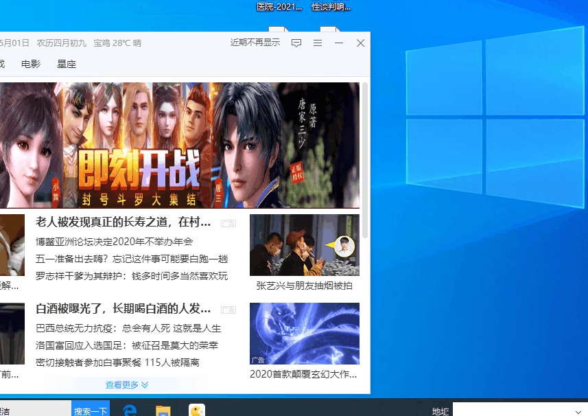Open news 洛国富回应入选国足

tap(127, 345)
